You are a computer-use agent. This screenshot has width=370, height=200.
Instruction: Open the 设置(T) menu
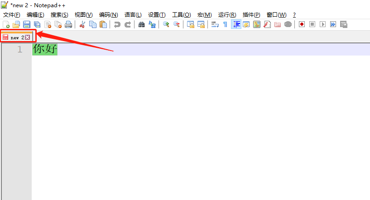point(157,15)
